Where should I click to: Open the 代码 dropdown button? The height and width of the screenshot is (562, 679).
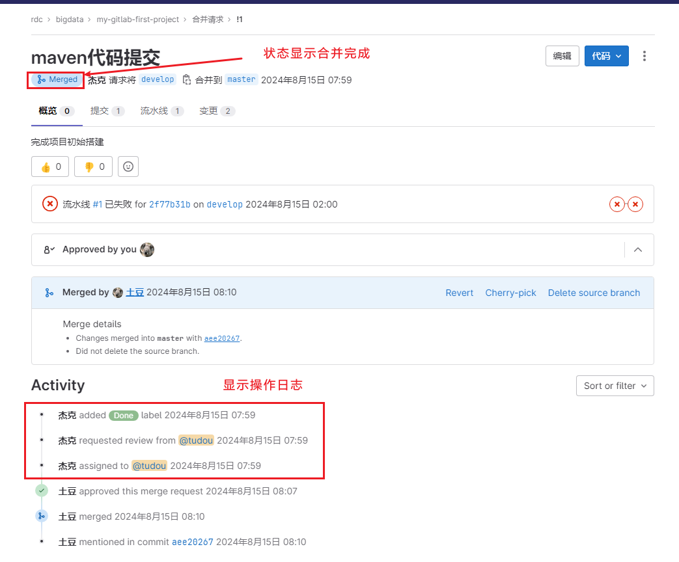tap(606, 56)
